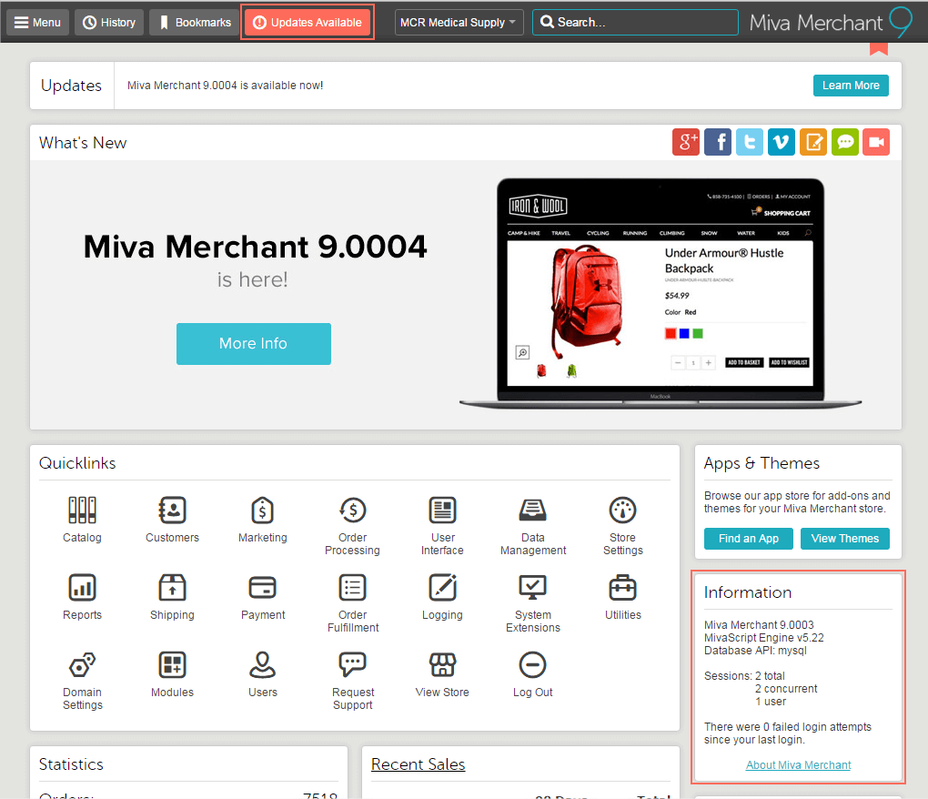
Task: Open Data Management
Action: pyautogui.click(x=532, y=526)
